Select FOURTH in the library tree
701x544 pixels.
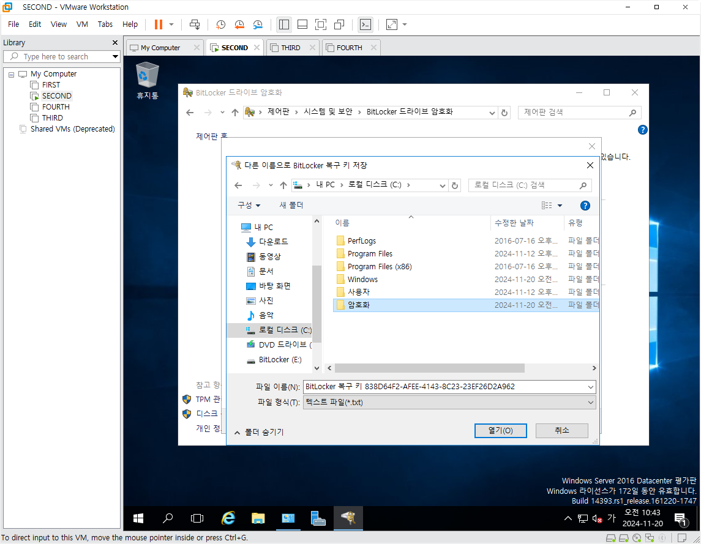coord(56,107)
